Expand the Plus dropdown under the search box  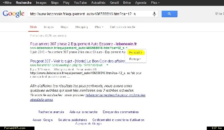coord(99,27)
